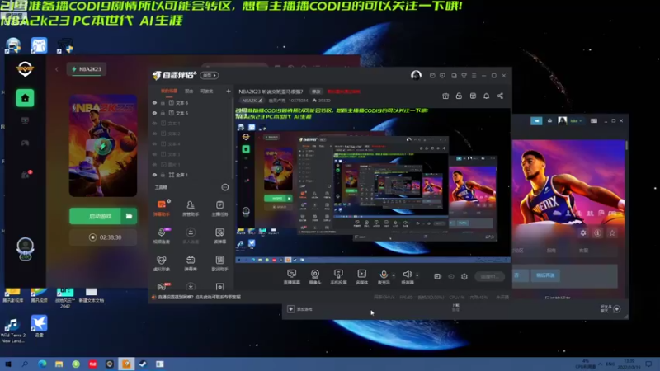Toggle visibility eye for 文本 4 layer
The width and height of the screenshot is (660, 371).
154,143
